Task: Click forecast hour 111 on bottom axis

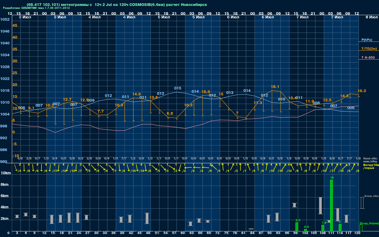Action: tap(331, 233)
